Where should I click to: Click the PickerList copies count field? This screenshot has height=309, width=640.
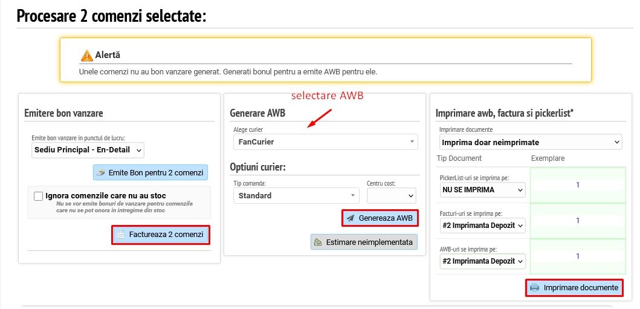click(577, 185)
